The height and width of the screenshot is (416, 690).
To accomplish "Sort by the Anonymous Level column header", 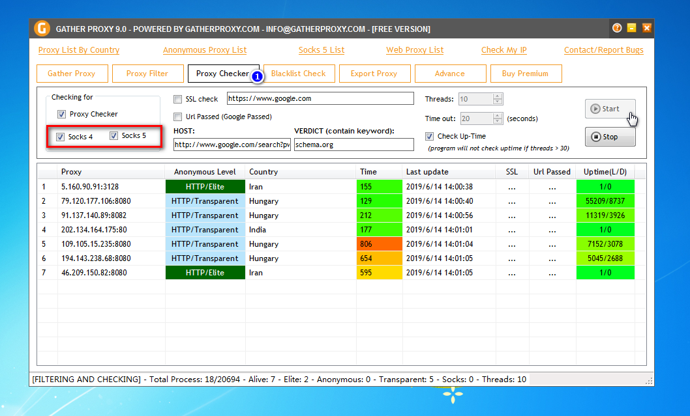I will (205, 172).
